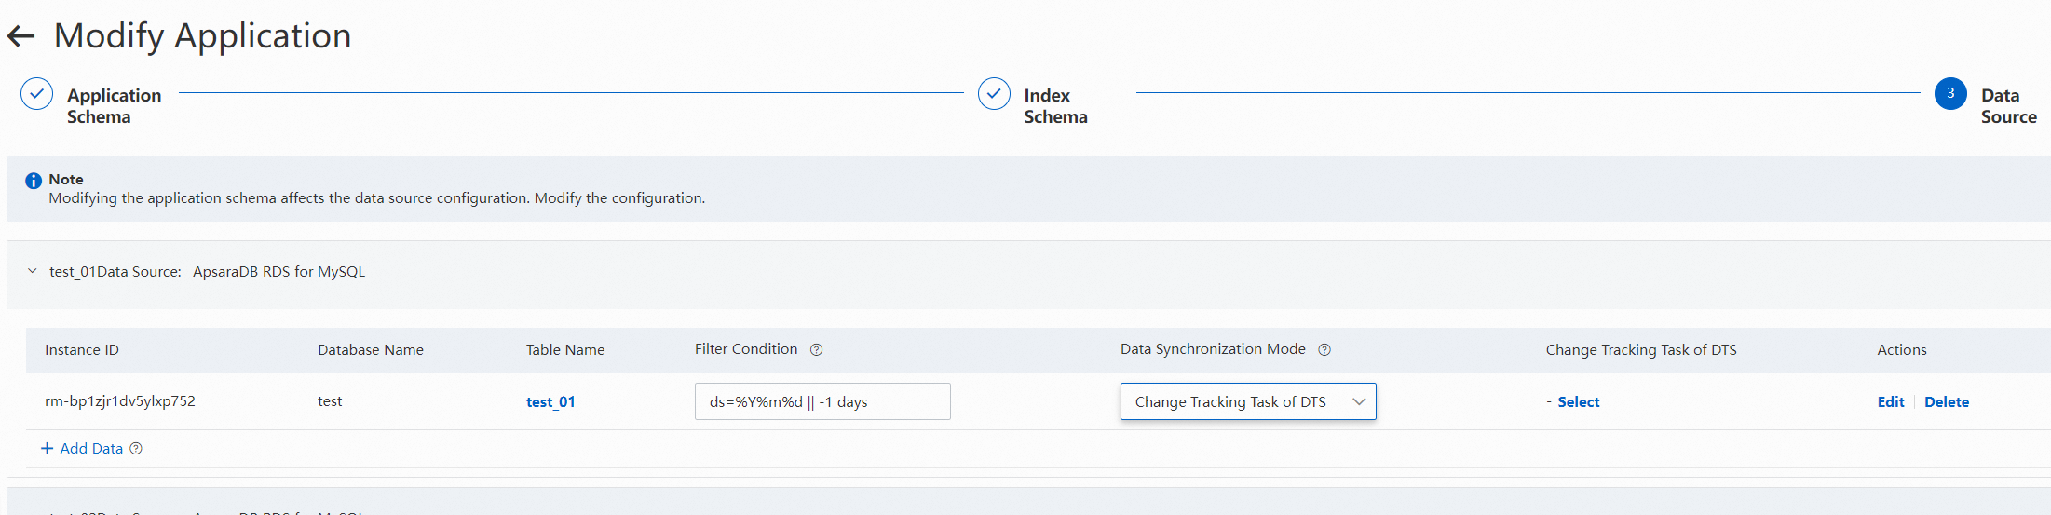Image resolution: width=2051 pixels, height=515 pixels.
Task: Click the instance ID rm-bp1zjr1dv5ylxp752
Action: 120,401
